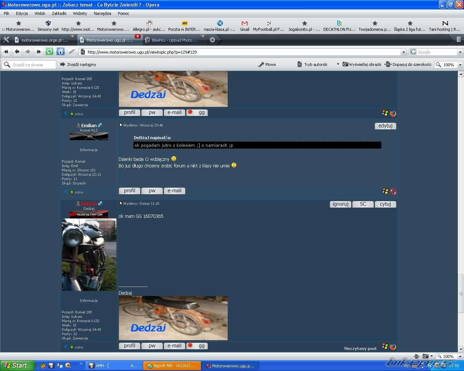This screenshot has height=371, width=464.
Task: Open the closed tabs trash icon
Action: 459,39
